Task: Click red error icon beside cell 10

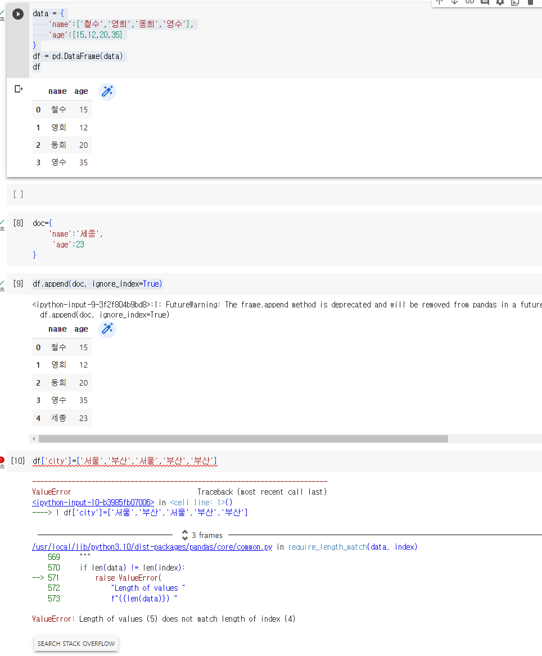Action: pyautogui.click(x=2, y=459)
